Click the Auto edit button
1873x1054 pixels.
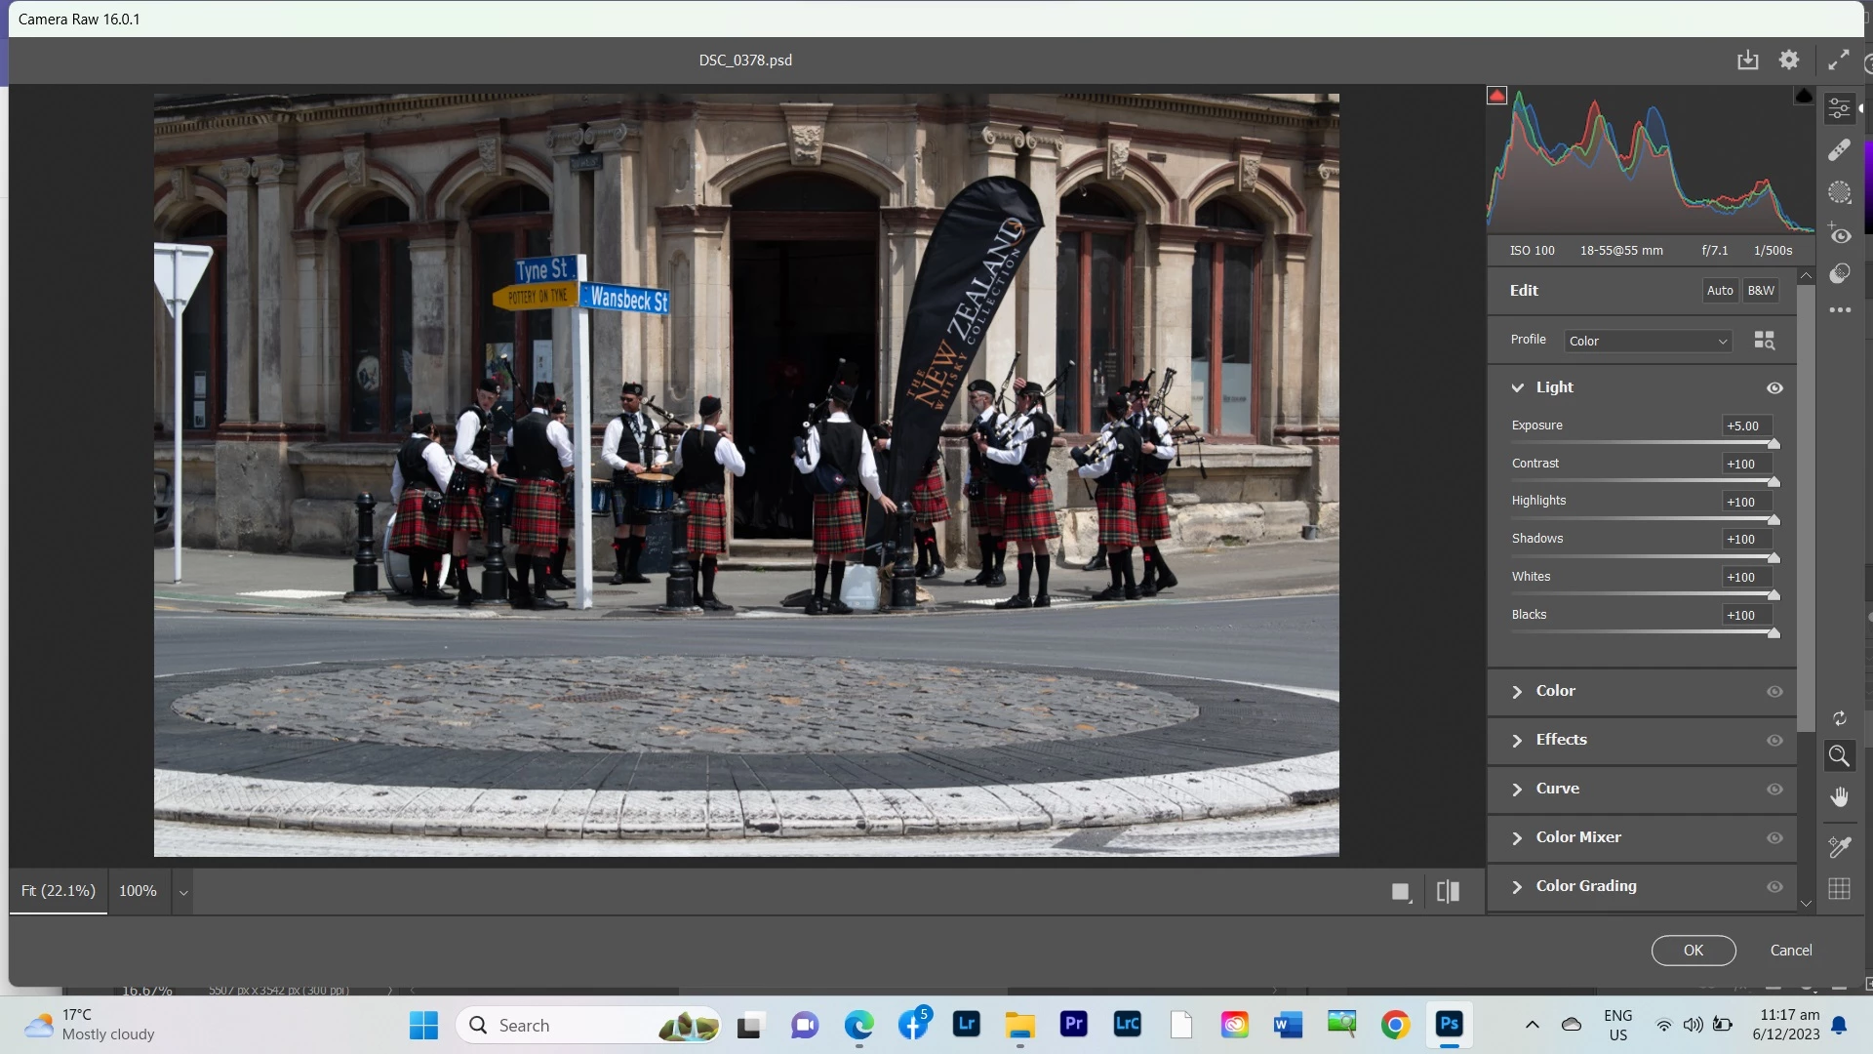[x=1719, y=291]
